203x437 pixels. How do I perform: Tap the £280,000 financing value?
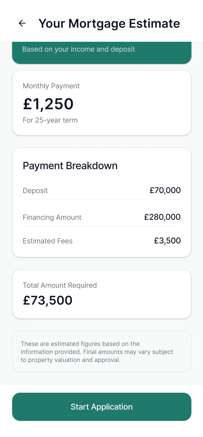(162, 217)
